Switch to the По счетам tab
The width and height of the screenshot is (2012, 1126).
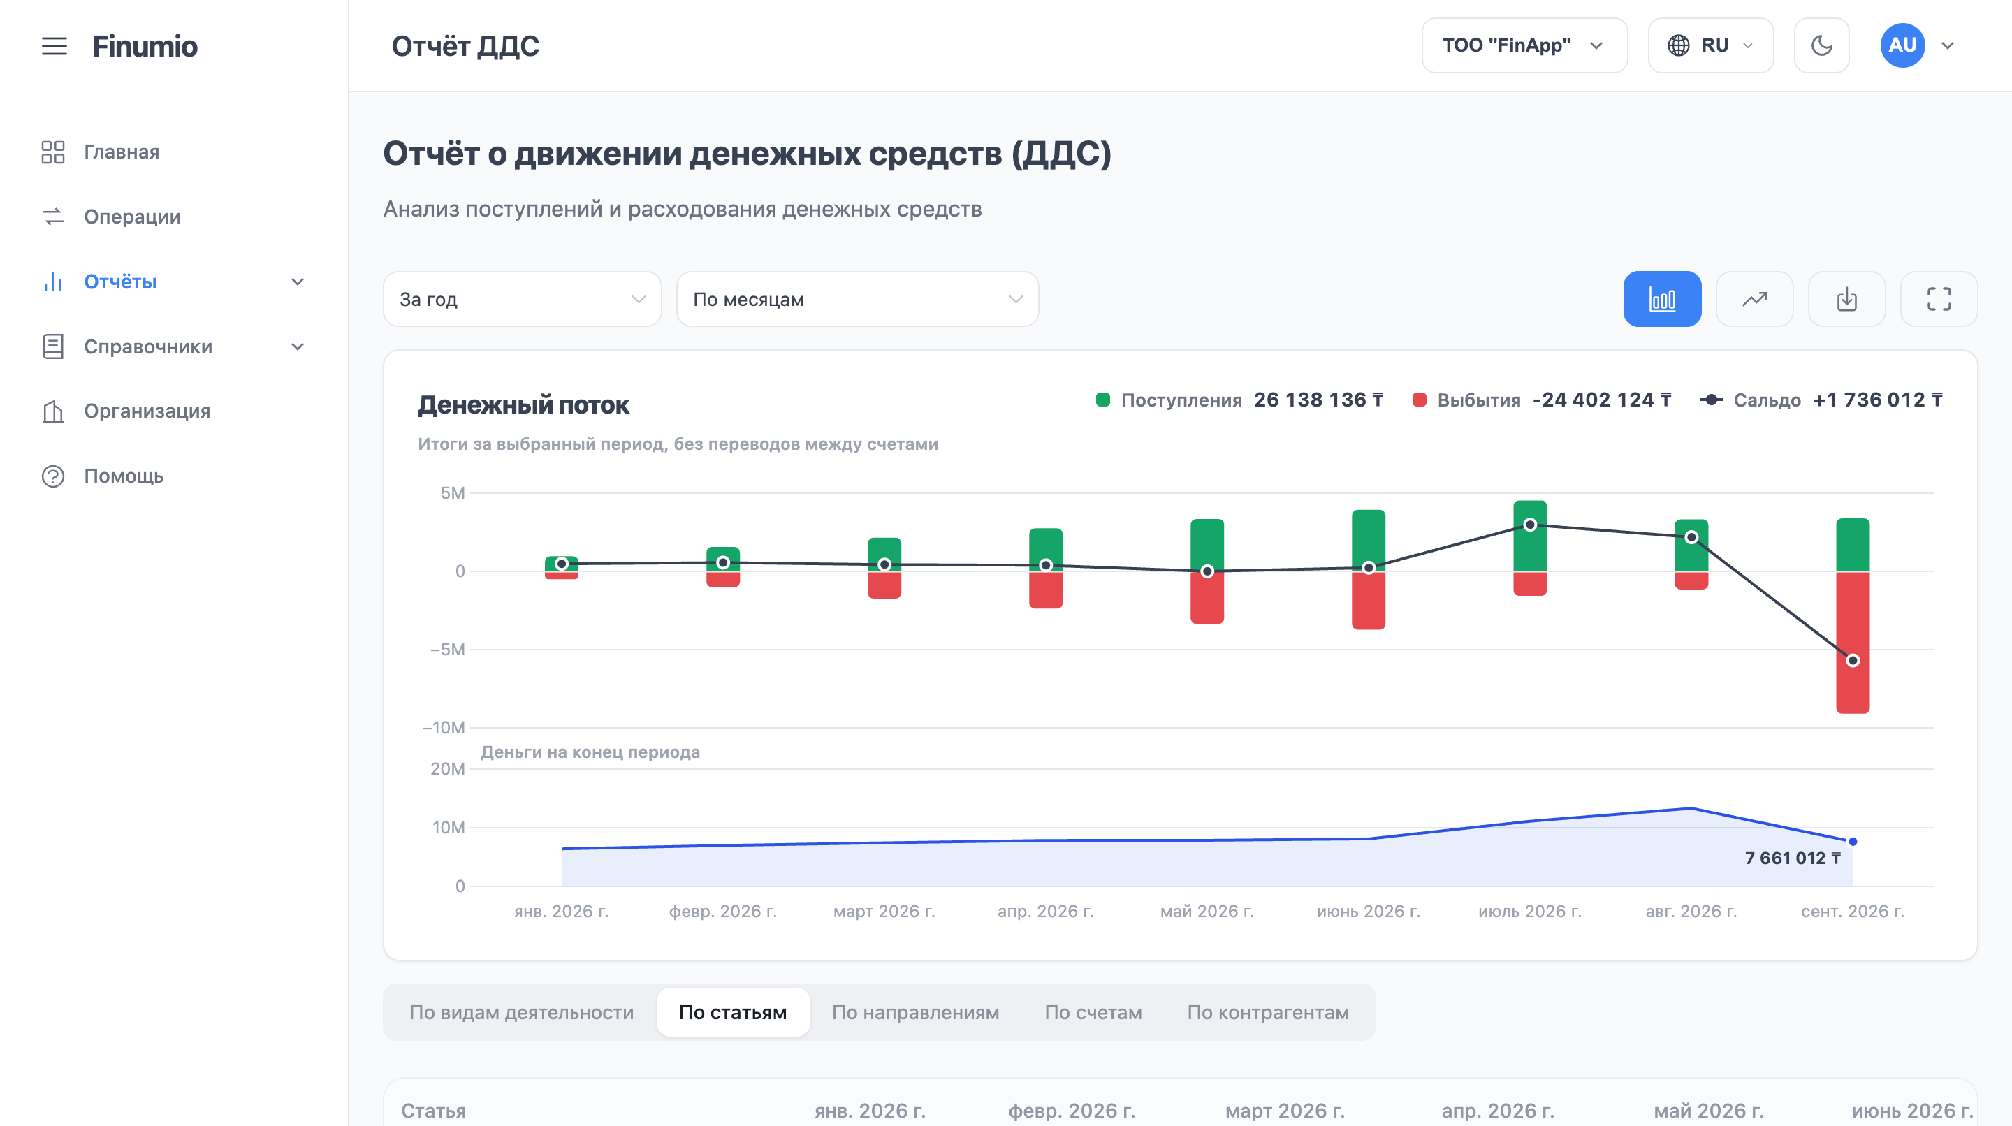pos(1093,1012)
